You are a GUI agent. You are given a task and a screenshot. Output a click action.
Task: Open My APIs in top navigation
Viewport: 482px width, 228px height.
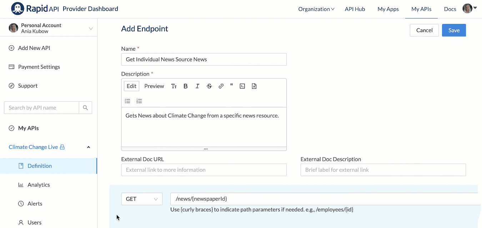421,9
